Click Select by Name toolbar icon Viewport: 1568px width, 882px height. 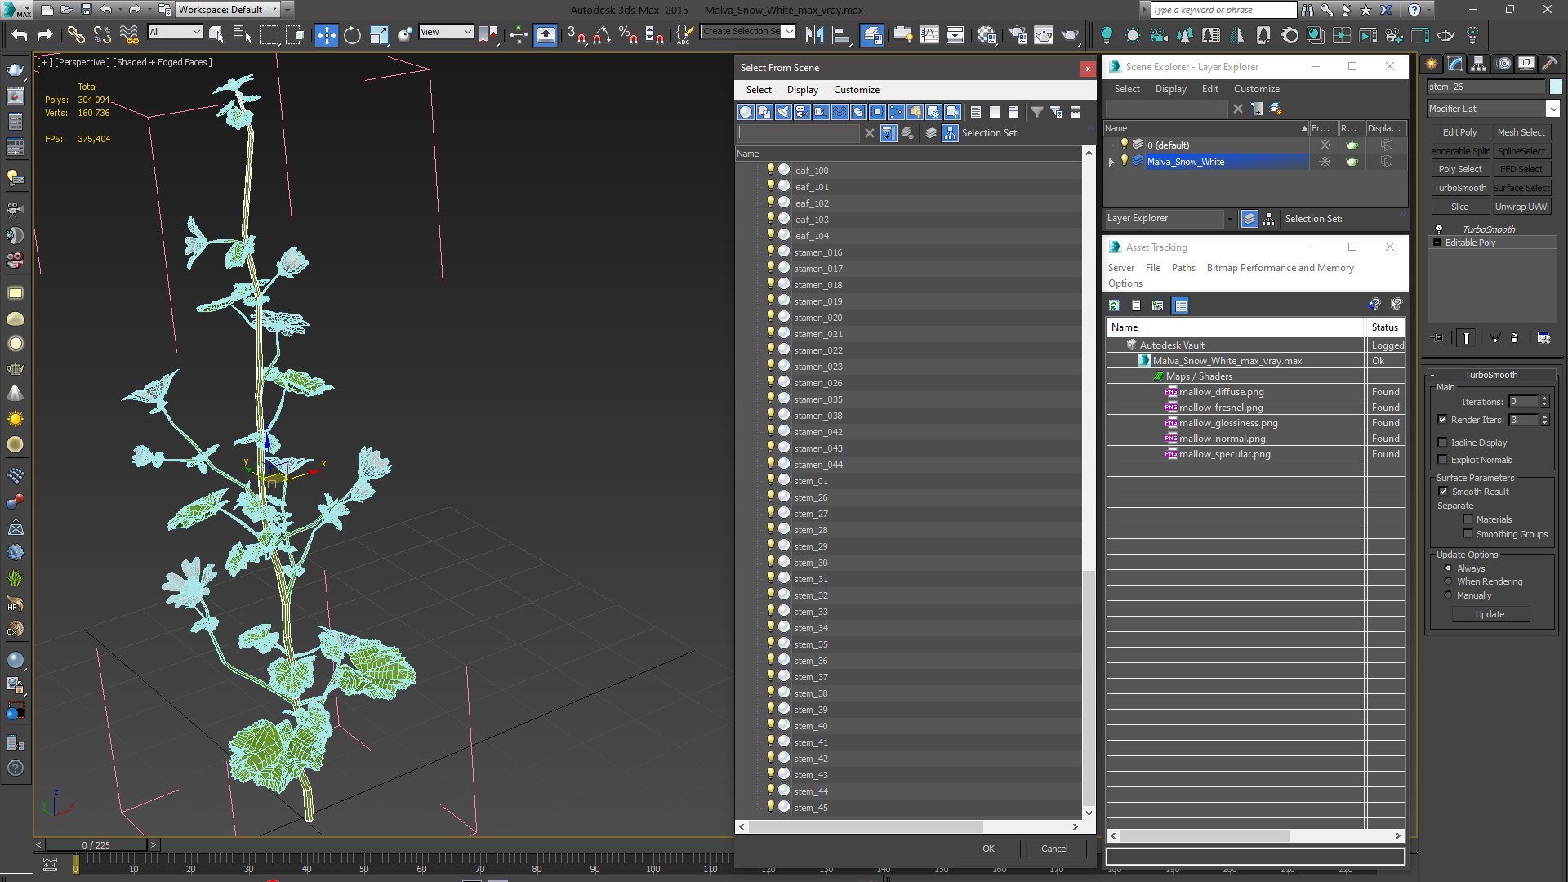click(243, 35)
